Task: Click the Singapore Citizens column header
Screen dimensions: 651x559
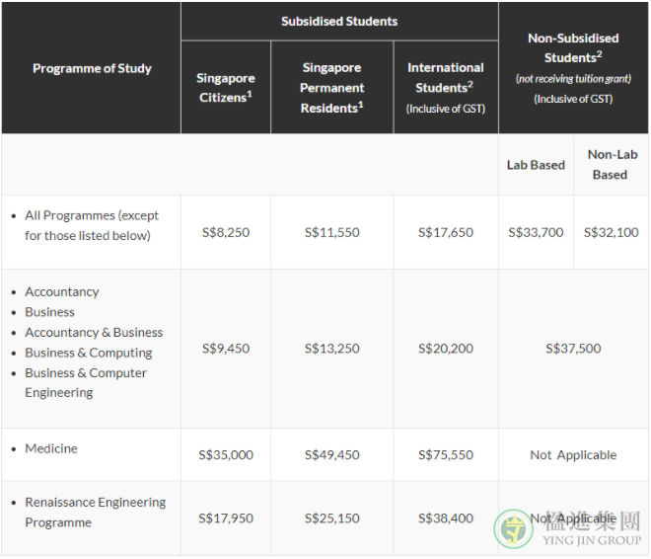Action: pos(226,87)
